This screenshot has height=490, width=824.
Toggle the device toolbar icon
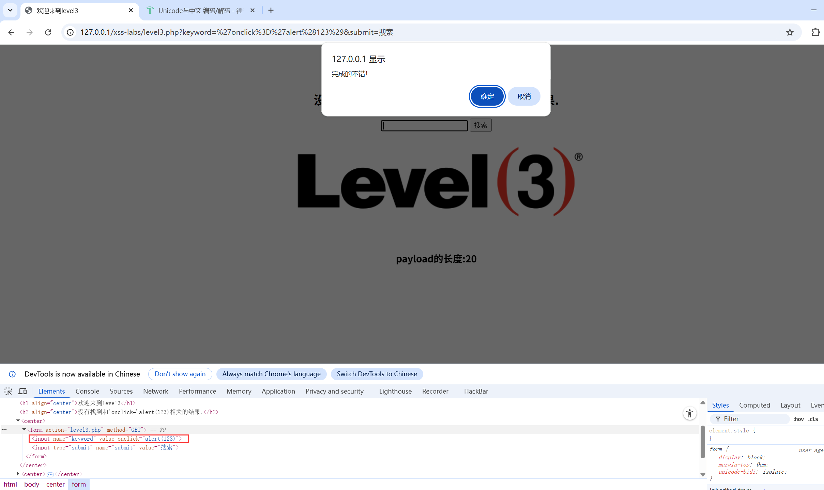[22, 391]
